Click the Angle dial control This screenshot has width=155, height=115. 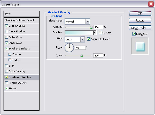[x=69, y=48]
